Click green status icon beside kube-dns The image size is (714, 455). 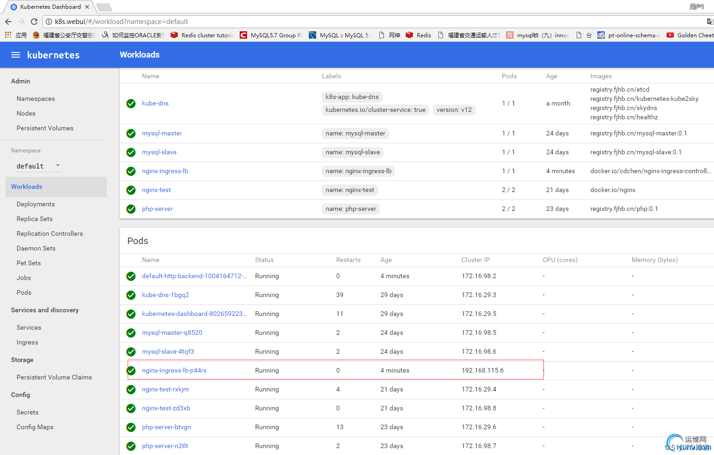click(131, 104)
